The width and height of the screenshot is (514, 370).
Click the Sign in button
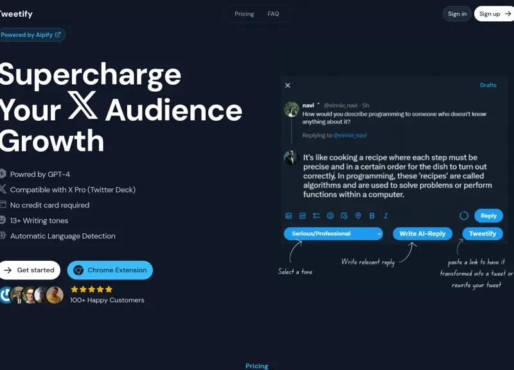pyautogui.click(x=457, y=14)
